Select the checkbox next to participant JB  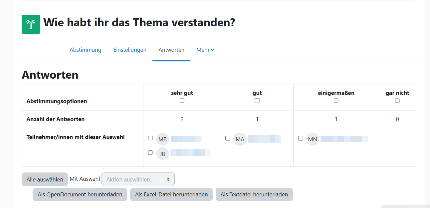coord(150,153)
